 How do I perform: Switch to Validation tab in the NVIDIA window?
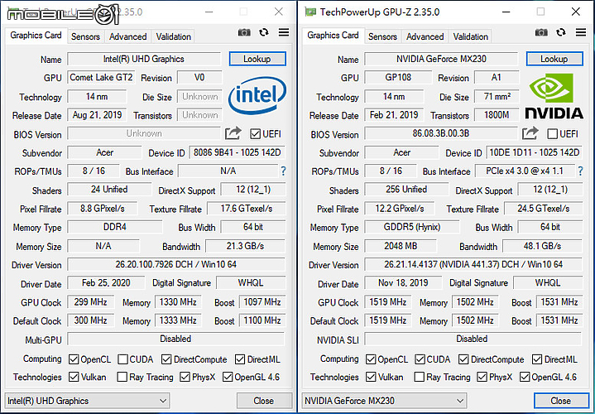[x=471, y=36]
